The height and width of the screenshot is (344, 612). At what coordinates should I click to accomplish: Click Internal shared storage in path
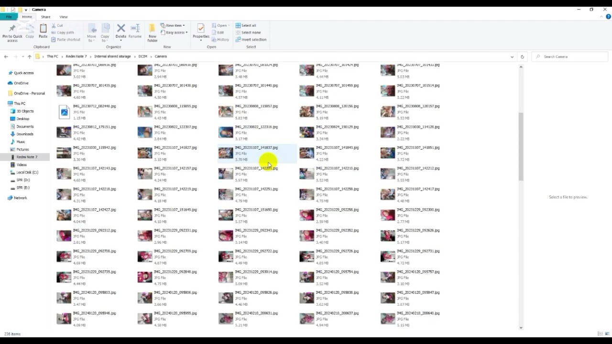point(112,56)
